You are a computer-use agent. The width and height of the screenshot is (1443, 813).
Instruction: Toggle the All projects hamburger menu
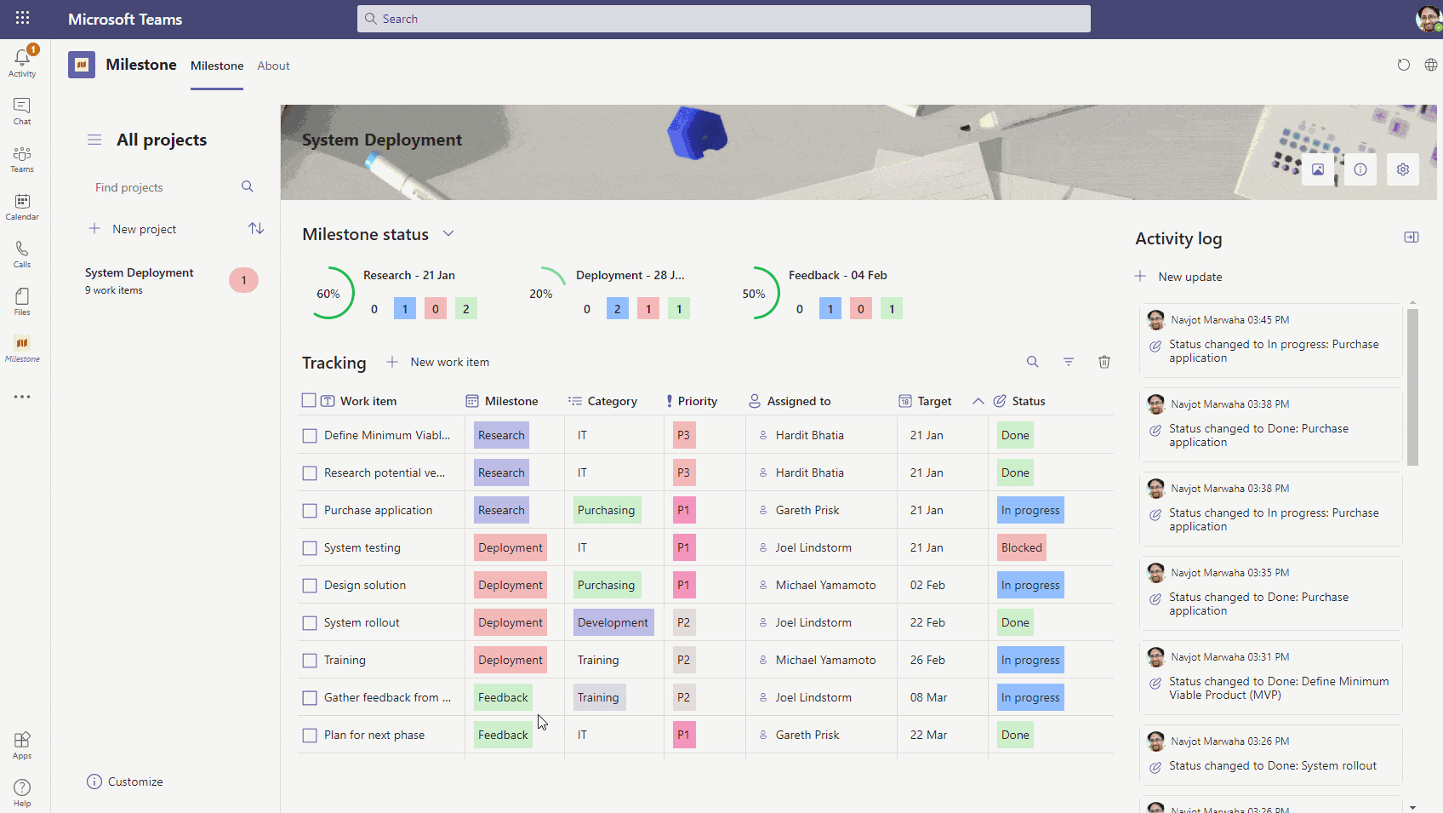click(x=94, y=140)
